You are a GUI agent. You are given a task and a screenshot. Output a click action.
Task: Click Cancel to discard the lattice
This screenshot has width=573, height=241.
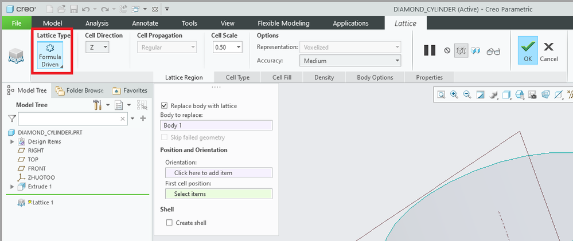548,50
